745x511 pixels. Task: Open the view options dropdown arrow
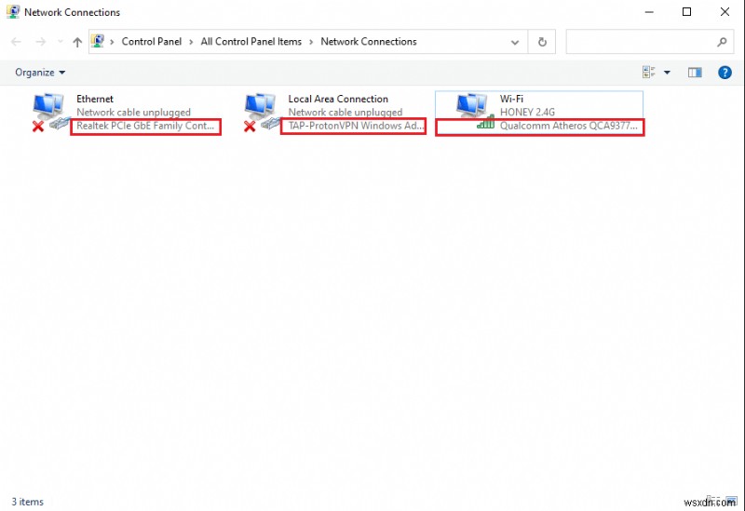(667, 73)
